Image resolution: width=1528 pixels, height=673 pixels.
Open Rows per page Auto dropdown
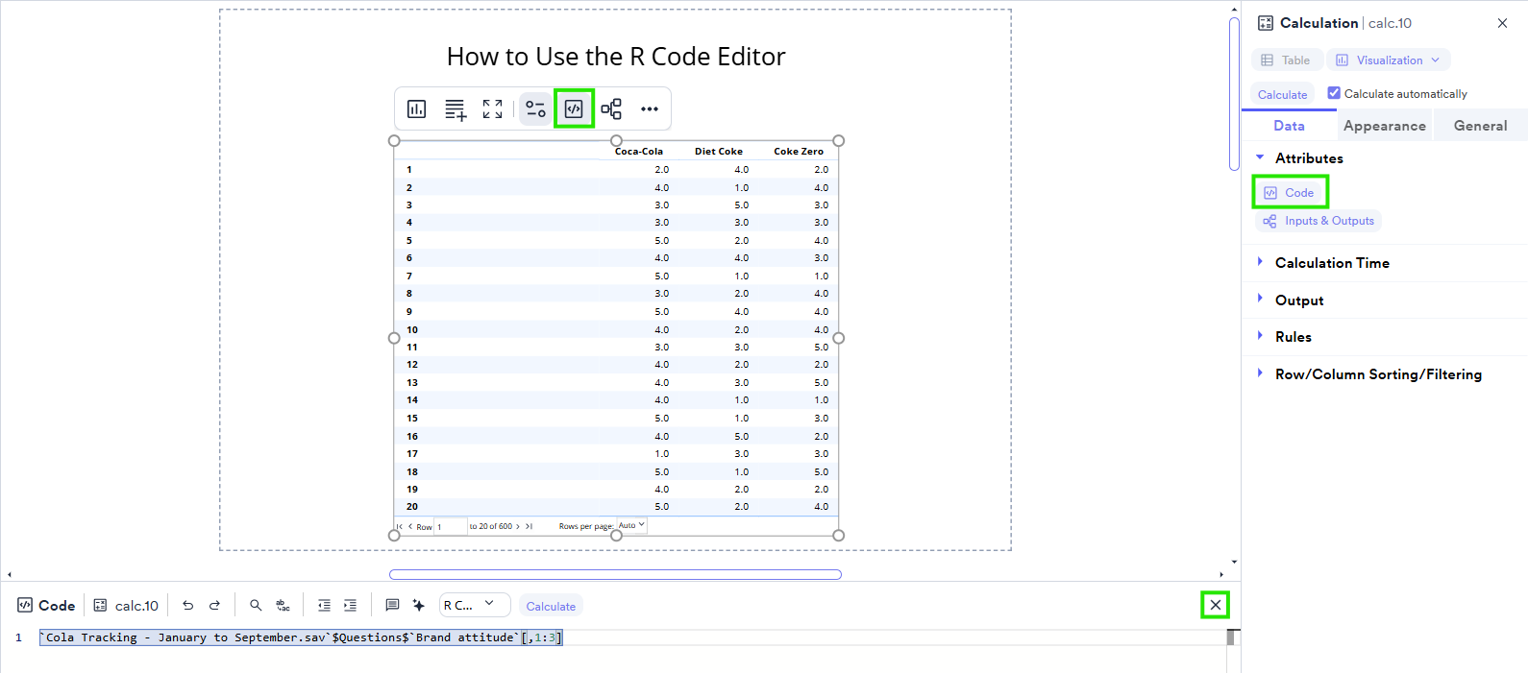coord(631,525)
